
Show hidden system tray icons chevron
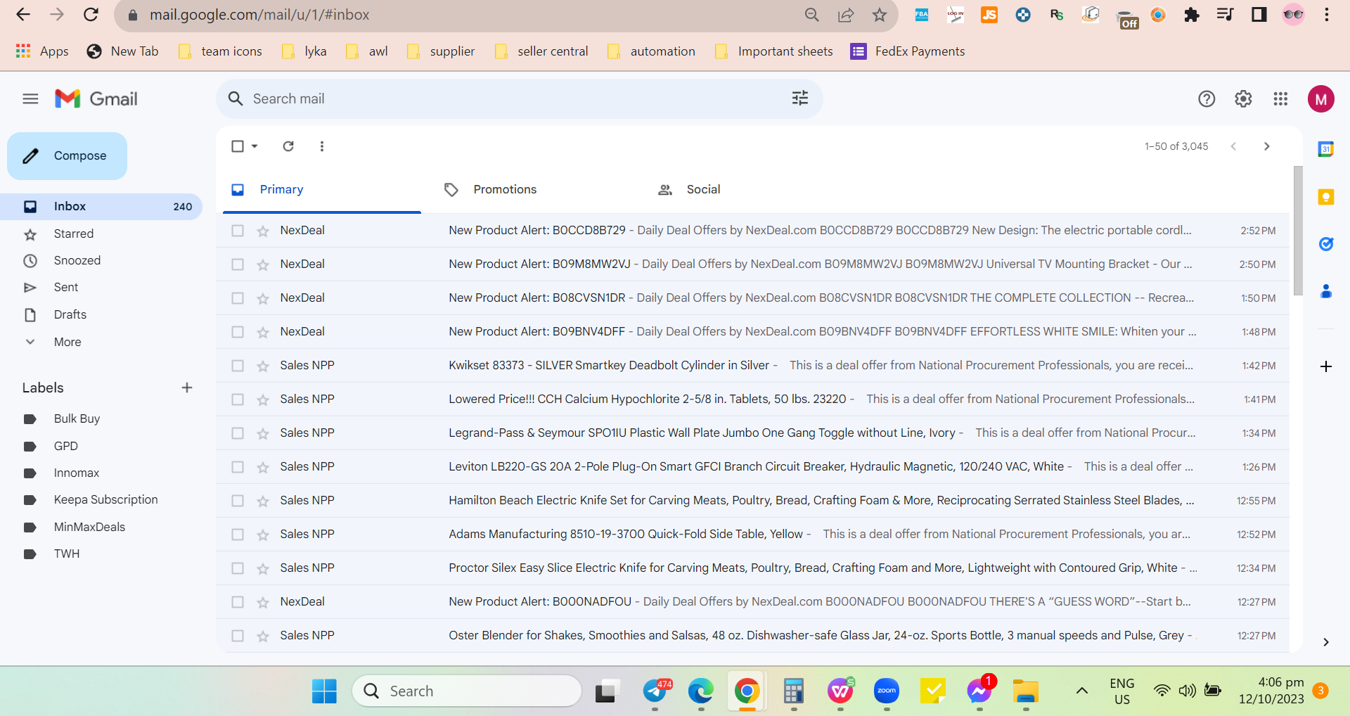[1082, 691]
